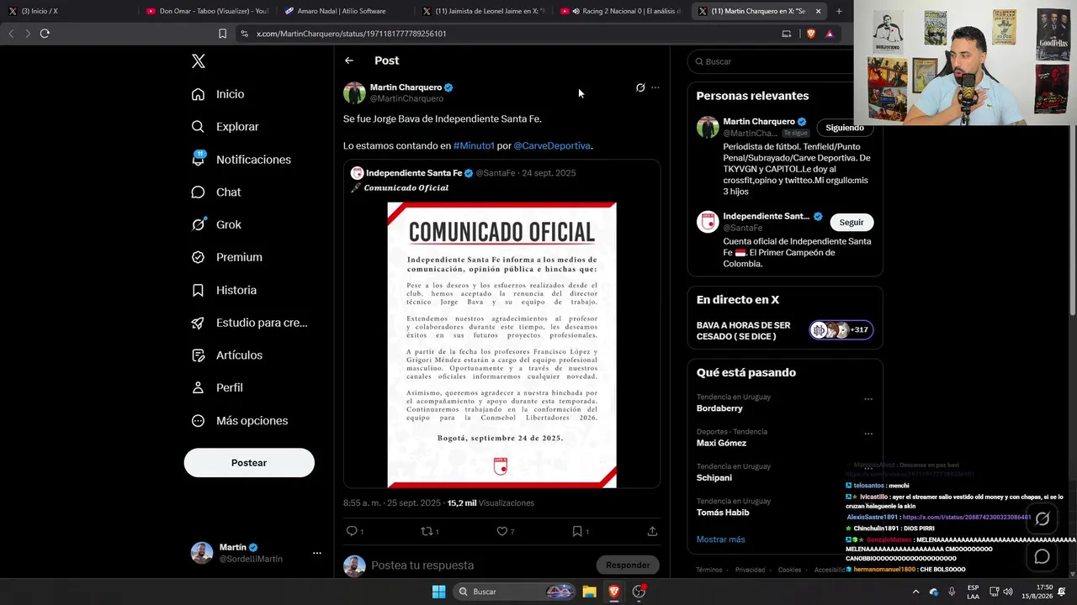Click the browser address bar URL
The height and width of the screenshot is (605, 1077).
352,34
